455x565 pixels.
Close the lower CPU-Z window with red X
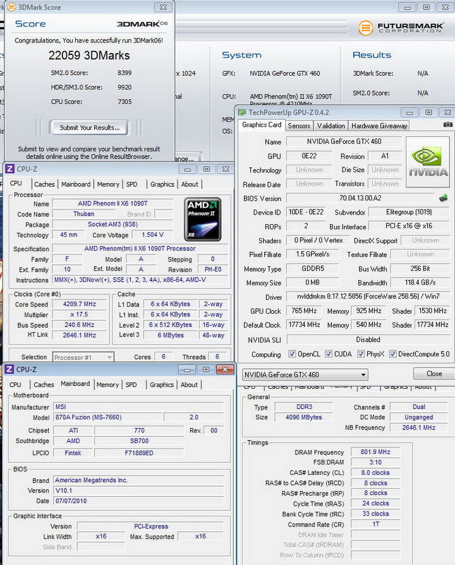coord(225,369)
